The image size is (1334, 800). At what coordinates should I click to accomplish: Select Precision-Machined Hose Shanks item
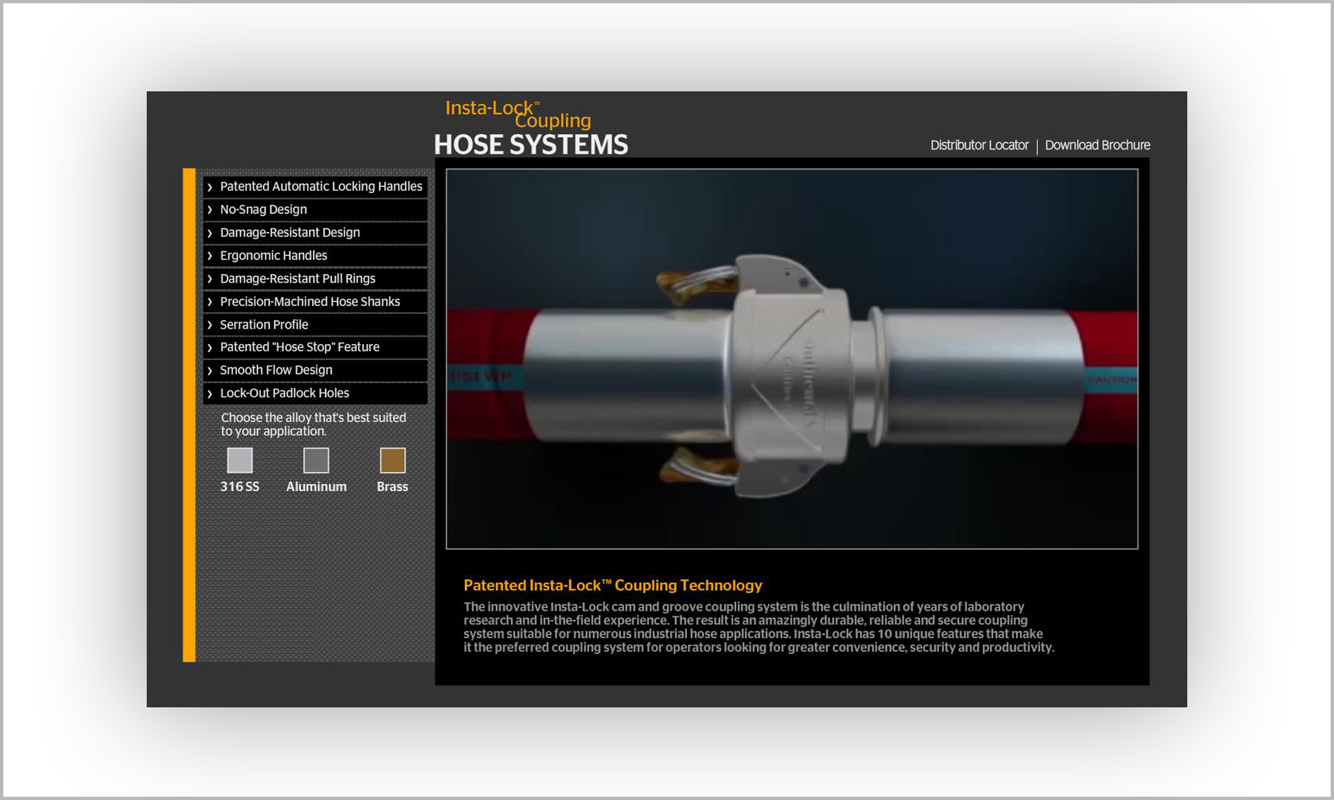tap(315, 302)
